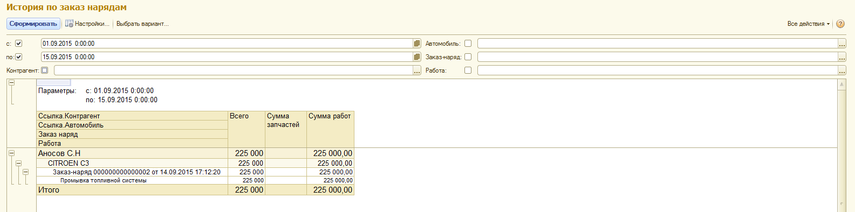Click the Контрагент input field
The height and width of the screenshot is (212, 855).
point(233,70)
